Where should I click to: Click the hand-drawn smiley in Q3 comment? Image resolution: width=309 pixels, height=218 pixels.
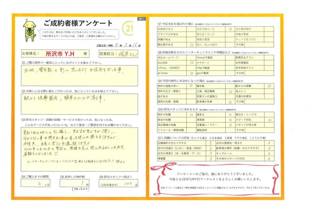coord(56,152)
